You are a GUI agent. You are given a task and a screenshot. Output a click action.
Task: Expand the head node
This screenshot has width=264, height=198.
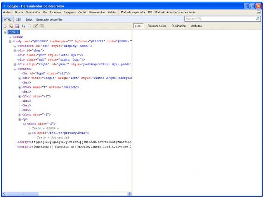click(x=10, y=37)
